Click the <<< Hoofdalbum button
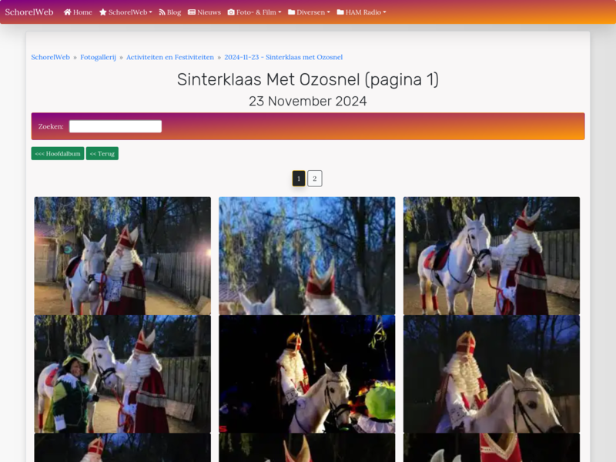This screenshot has width=616, height=462. tap(58, 153)
